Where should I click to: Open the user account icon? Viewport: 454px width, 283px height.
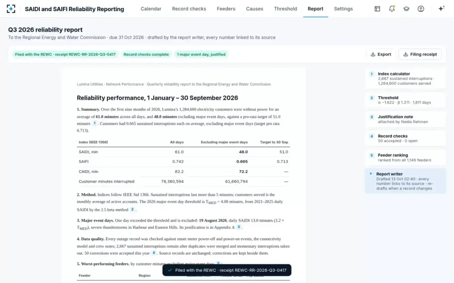tap(421, 9)
